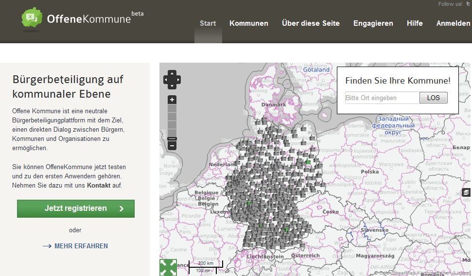Click the Götaland map label
The image size is (472, 276).
316,70
